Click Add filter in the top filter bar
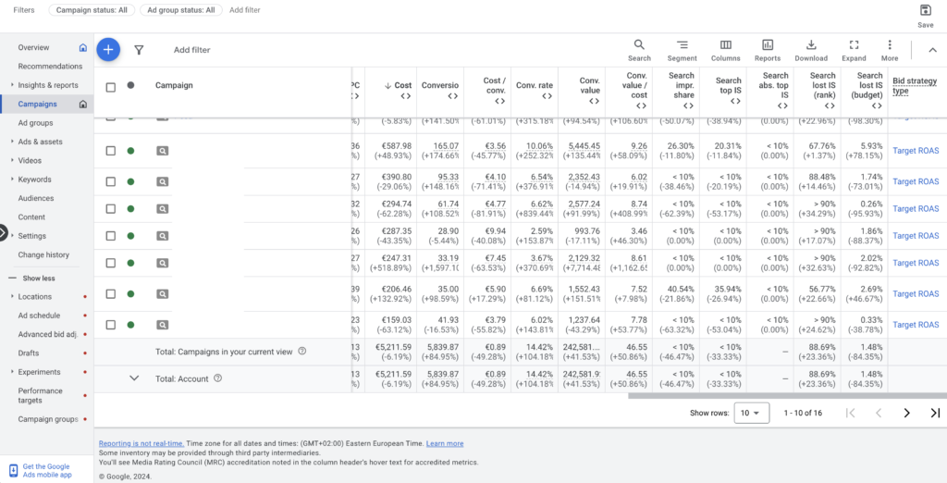The image size is (947, 483). click(x=245, y=10)
